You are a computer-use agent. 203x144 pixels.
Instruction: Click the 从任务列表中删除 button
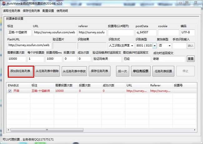(47, 71)
